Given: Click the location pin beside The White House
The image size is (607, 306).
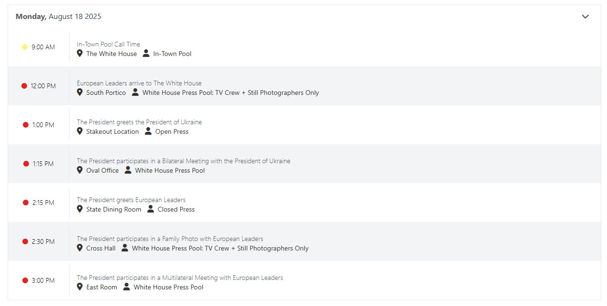Looking at the screenshot, I should point(80,54).
